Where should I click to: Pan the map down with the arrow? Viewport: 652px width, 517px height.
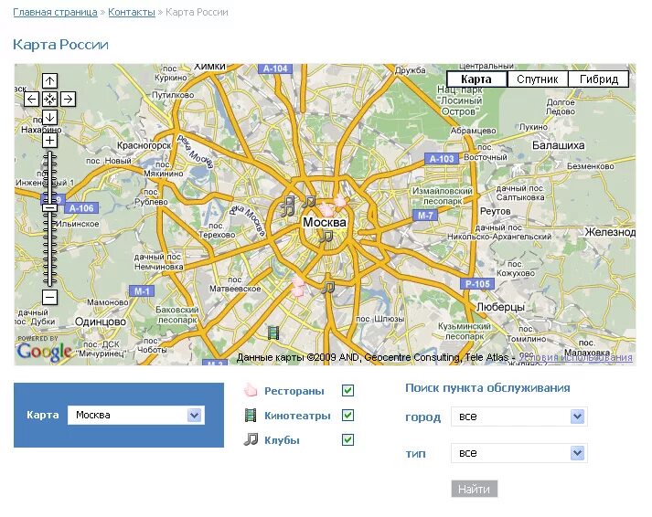[x=50, y=118]
